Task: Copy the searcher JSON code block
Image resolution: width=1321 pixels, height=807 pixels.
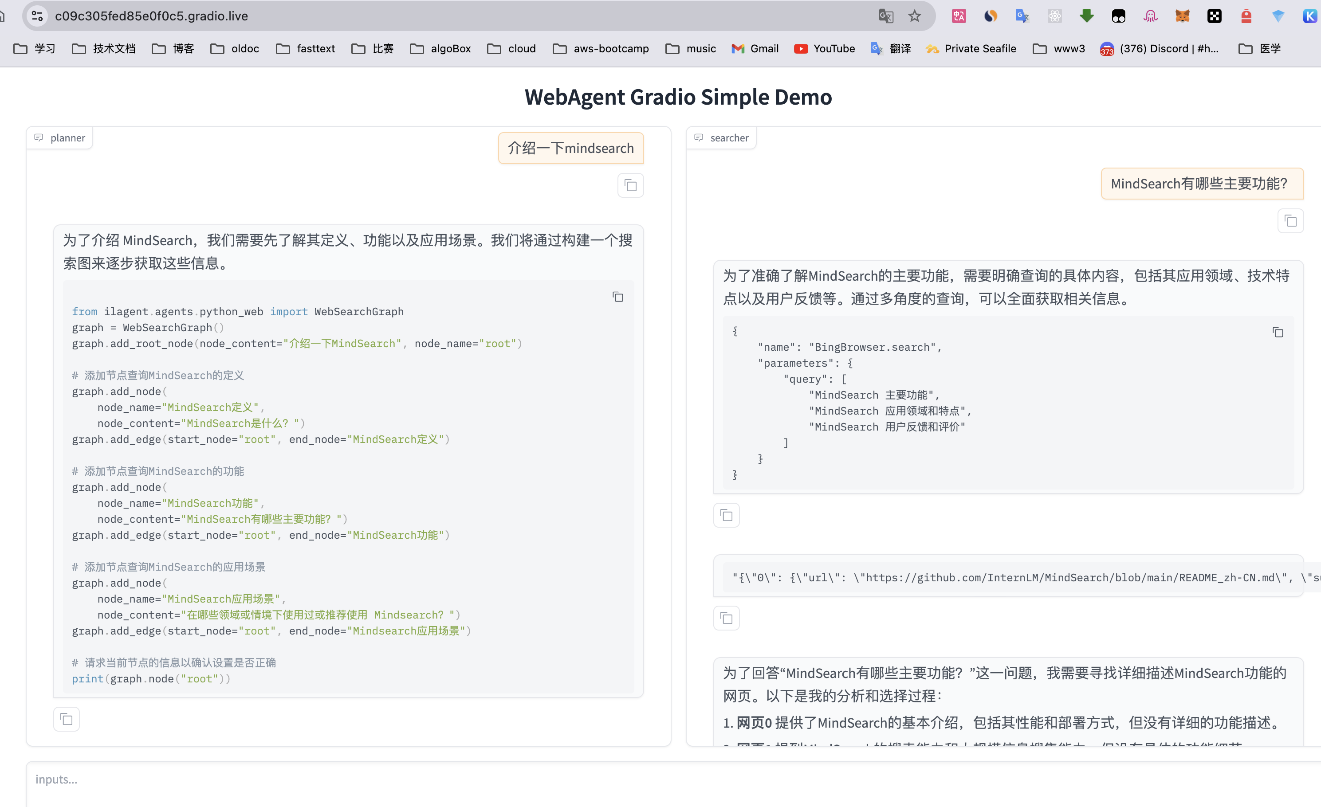Action: coord(1278,333)
